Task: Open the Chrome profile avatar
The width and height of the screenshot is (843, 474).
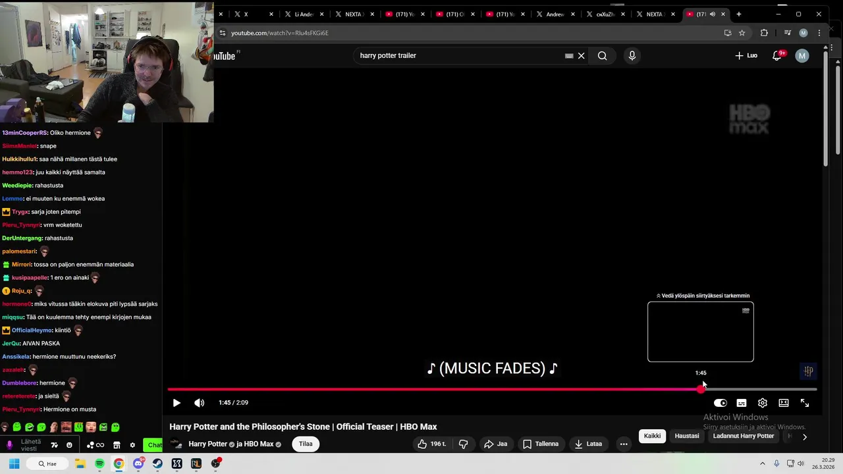Action: click(803, 33)
